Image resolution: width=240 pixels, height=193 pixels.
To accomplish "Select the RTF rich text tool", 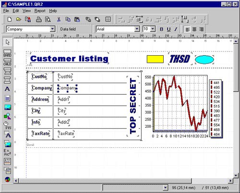I will pyautogui.click(x=7, y=162).
